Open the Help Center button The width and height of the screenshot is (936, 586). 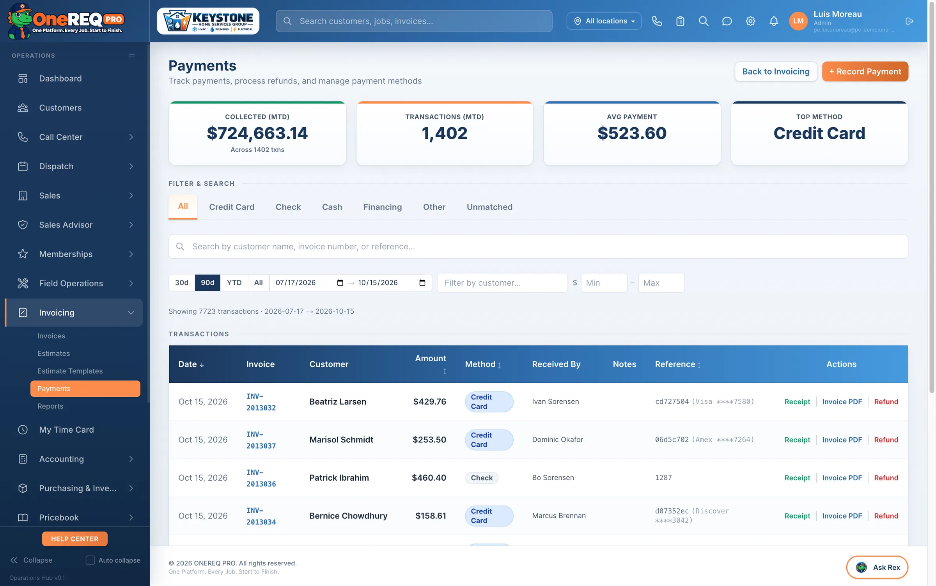click(74, 539)
